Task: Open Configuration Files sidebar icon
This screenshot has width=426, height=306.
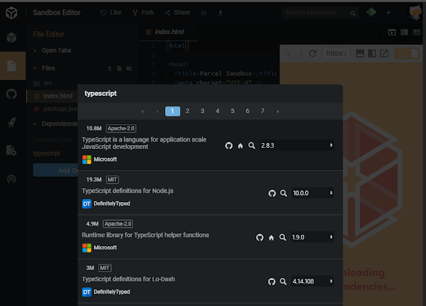Action: coord(11,150)
